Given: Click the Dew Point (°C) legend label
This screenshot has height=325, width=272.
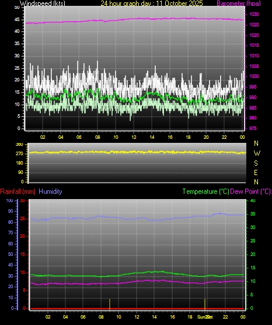Looking at the screenshot, I should pyautogui.click(x=250, y=191).
